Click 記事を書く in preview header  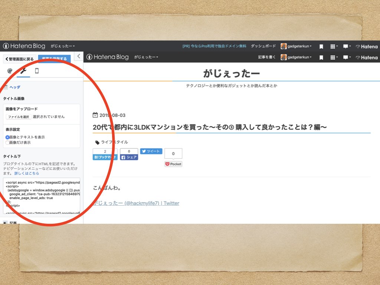[x=267, y=57]
